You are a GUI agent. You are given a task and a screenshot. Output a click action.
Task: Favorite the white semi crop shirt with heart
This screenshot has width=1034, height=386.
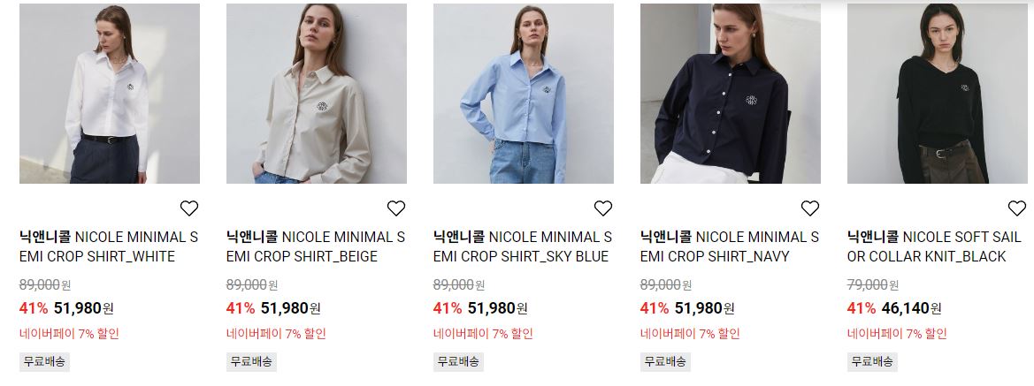click(189, 208)
